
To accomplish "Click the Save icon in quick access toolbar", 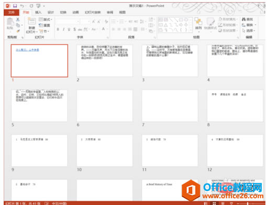I will pyautogui.click(x=15, y=6).
